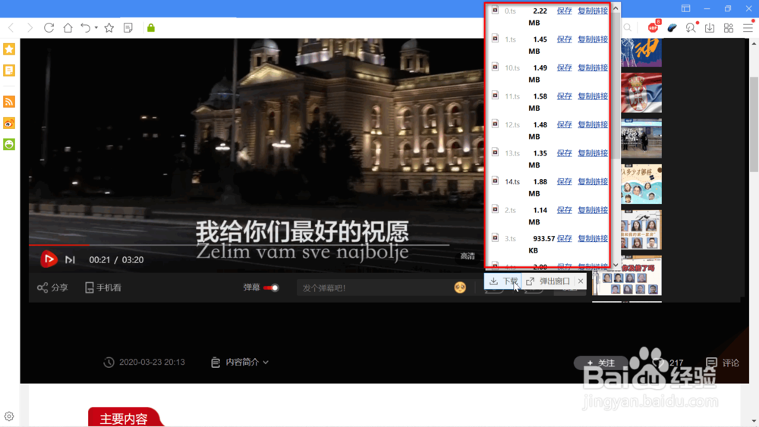This screenshot has width=759, height=427.
Task: Click 保存 for 0.ts
Action: [x=564, y=11]
